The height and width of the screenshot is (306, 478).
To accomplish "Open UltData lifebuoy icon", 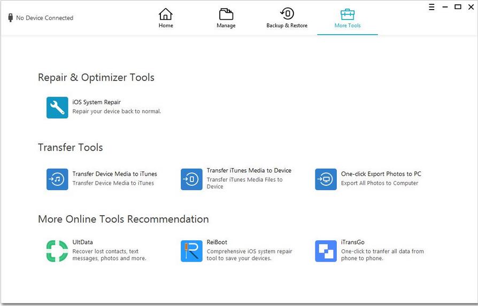I will pos(57,251).
